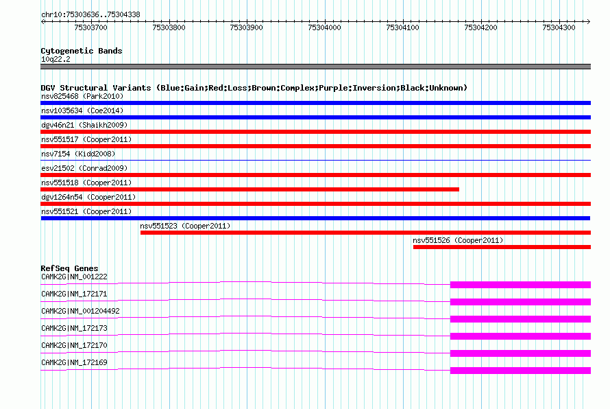
Task: Click the CAMK2G|NM_172173 transcript label
Action: [x=74, y=329]
